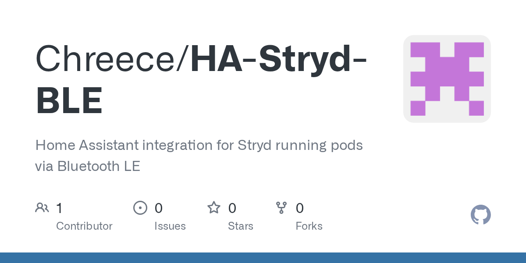Viewport: 526px width, 263px height.
Task: Click the Home Assistant integration description text
Action: (x=199, y=156)
